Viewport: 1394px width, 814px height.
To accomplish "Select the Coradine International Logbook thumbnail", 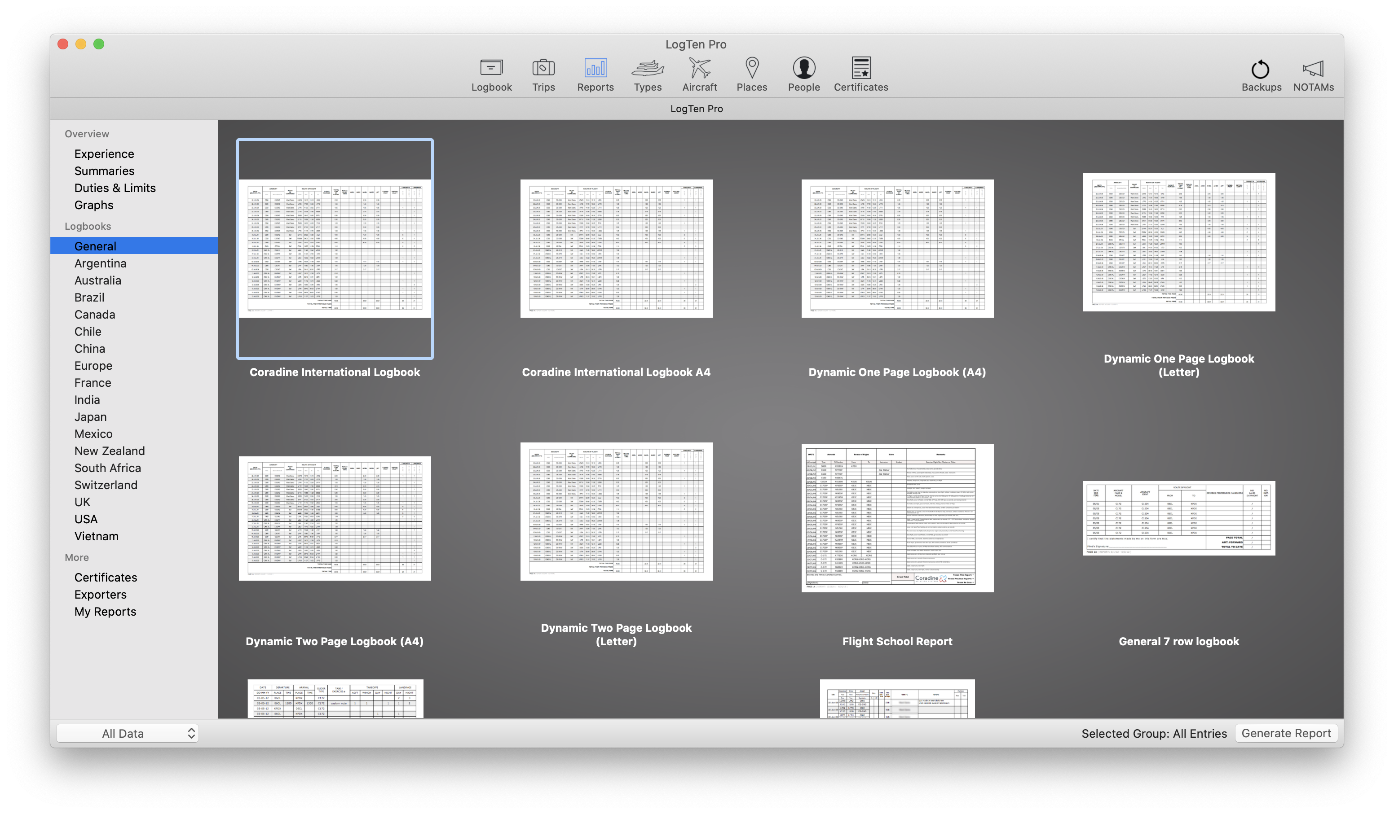I will pos(335,249).
